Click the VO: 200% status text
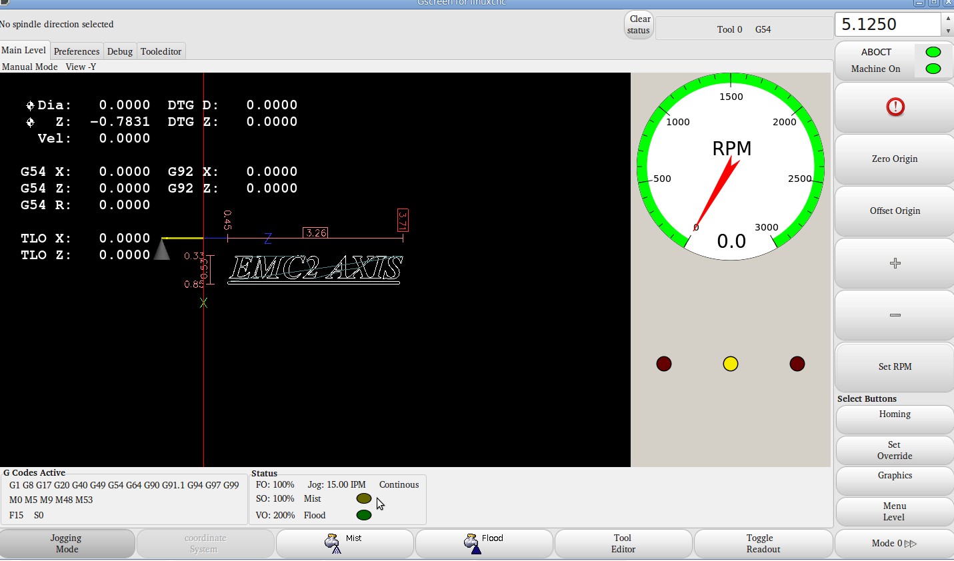 pyautogui.click(x=275, y=516)
